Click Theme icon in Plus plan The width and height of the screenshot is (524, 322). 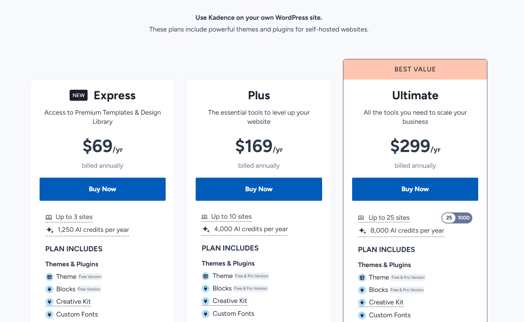pyautogui.click(x=206, y=276)
